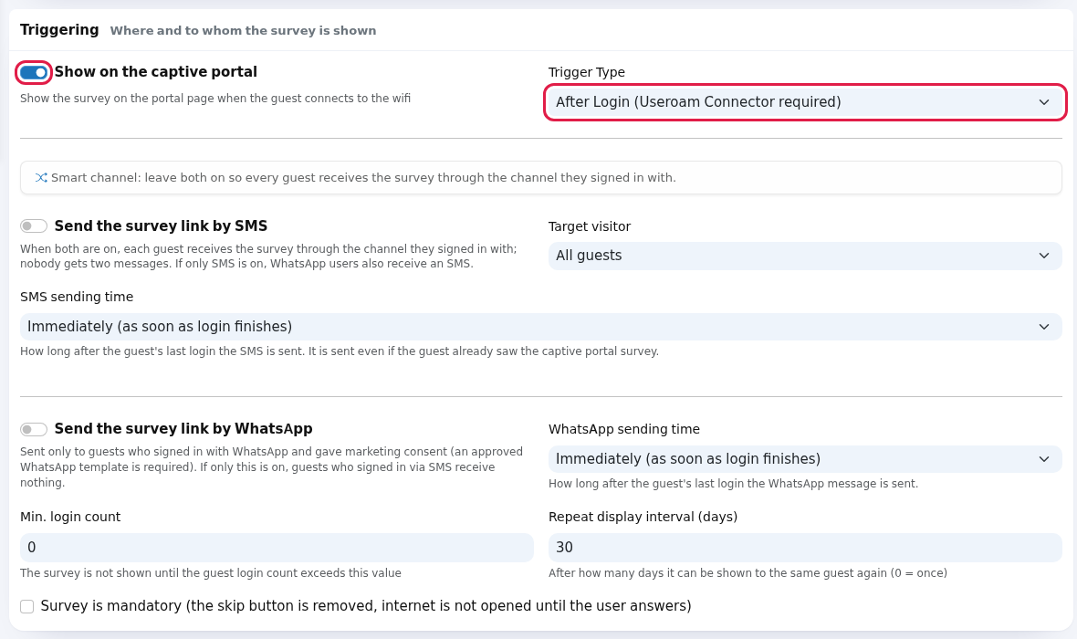Click the Trigger Type label
The width and height of the screenshot is (1077, 639).
(587, 72)
